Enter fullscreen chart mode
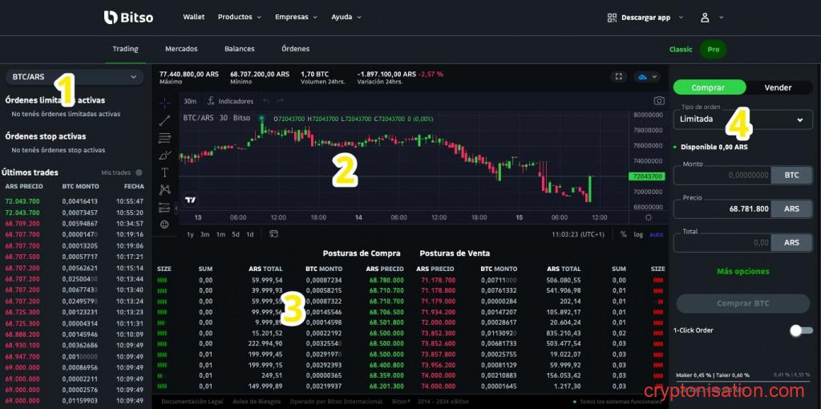The height and width of the screenshot is (409, 821). [618, 77]
